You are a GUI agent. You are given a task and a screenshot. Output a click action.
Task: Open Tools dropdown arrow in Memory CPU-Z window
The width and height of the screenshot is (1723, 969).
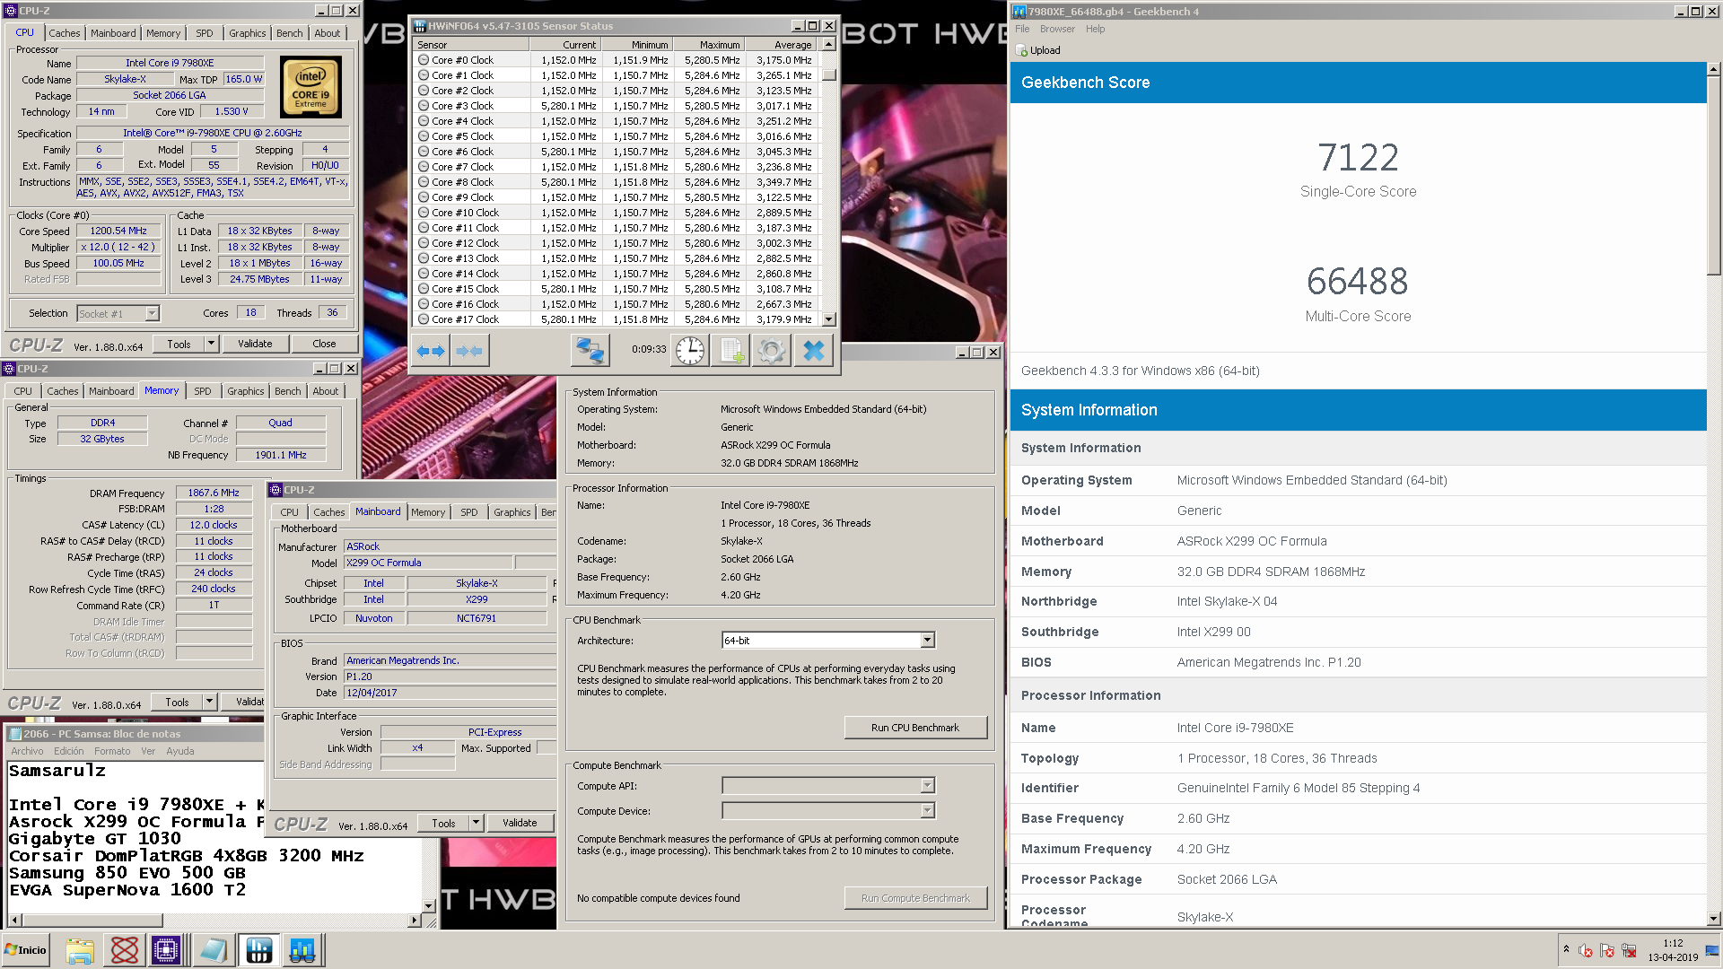click(x=209, y=703)
